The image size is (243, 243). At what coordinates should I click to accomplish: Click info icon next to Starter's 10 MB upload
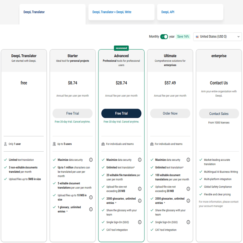point(91,197)
